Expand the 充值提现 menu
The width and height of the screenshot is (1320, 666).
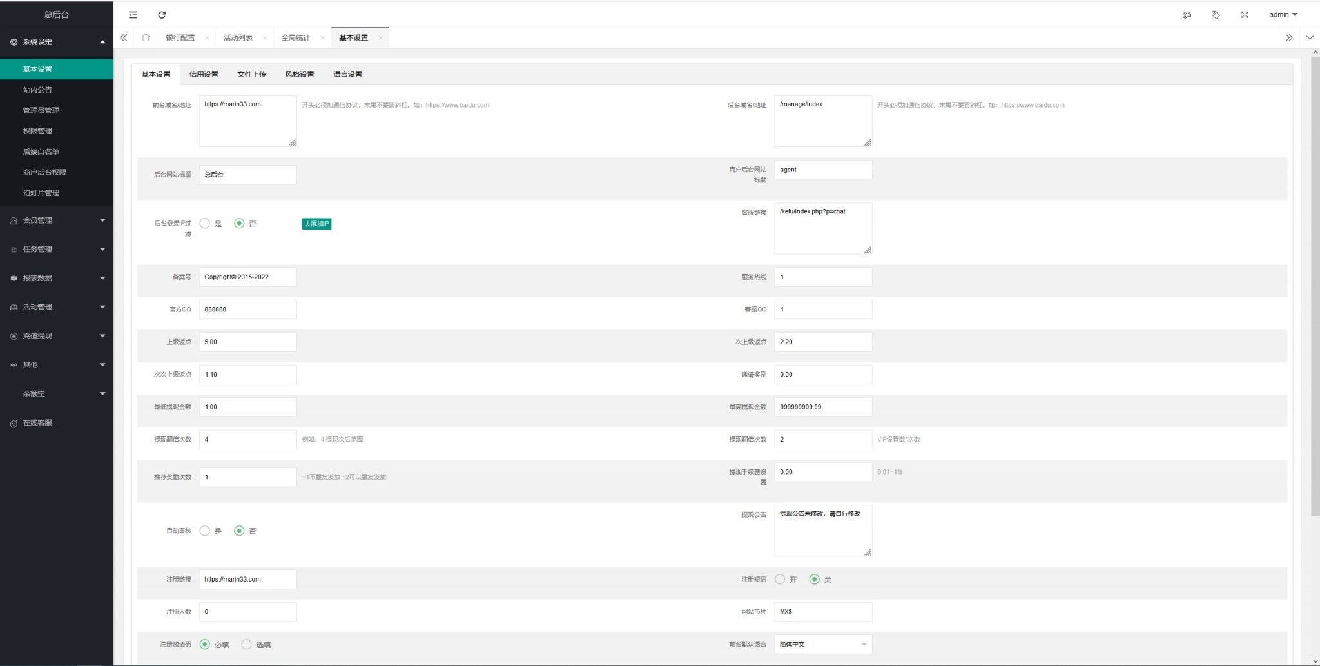102,336
